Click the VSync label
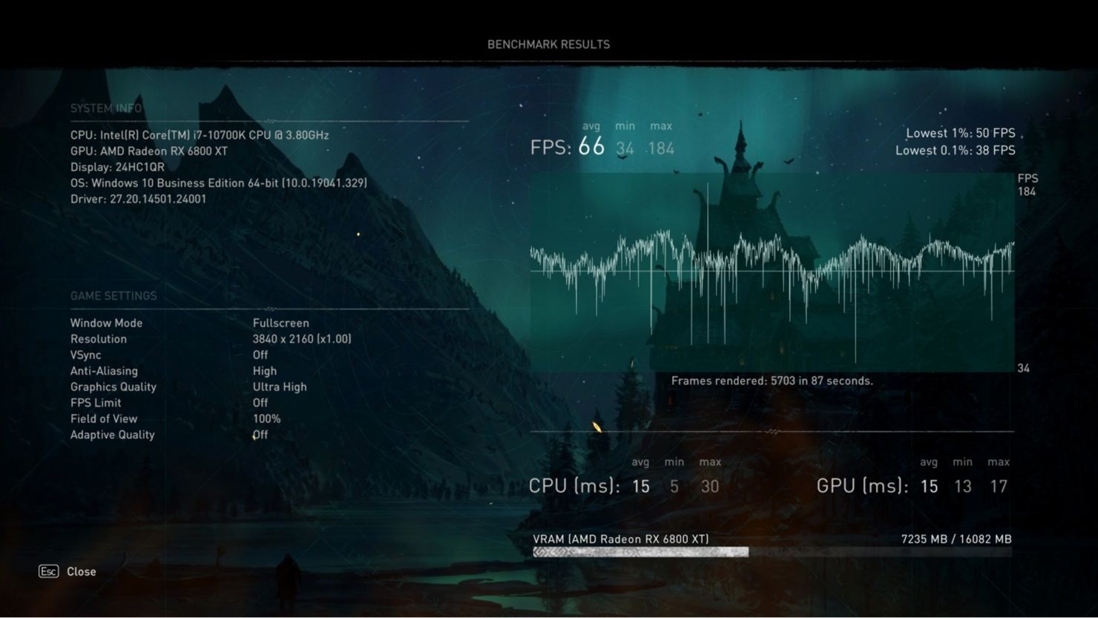The height and width of the screenshot is (618, 1098). tap(85, 355)
